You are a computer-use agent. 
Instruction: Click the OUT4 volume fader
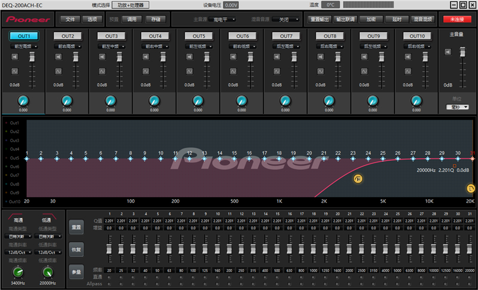163,59
